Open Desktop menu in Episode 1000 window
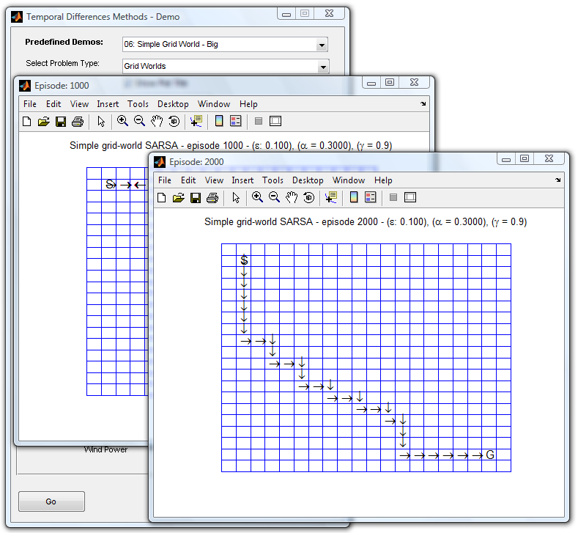The height and width of the screenshot is (533, 578). pyautogui.click(x=173, y=104)
